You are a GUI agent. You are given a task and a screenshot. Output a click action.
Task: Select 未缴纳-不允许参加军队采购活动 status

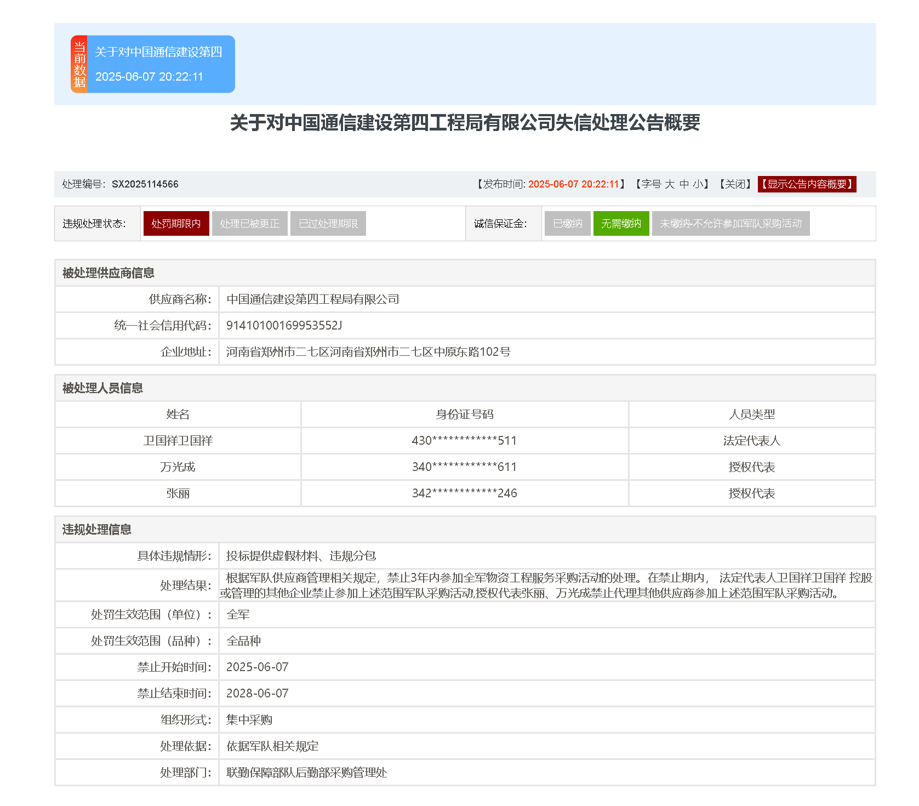tap(731, 224)
